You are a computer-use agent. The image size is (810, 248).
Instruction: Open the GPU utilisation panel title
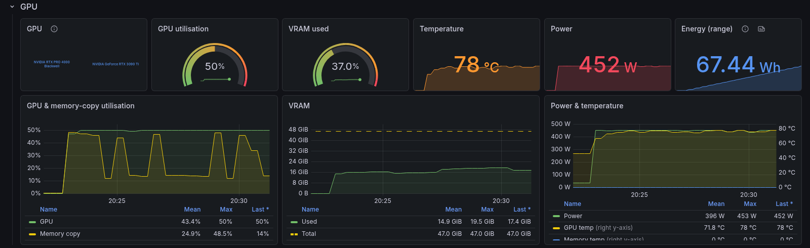[x=183, y=29]
